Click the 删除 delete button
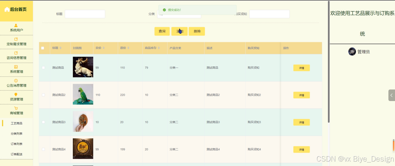 197,31
